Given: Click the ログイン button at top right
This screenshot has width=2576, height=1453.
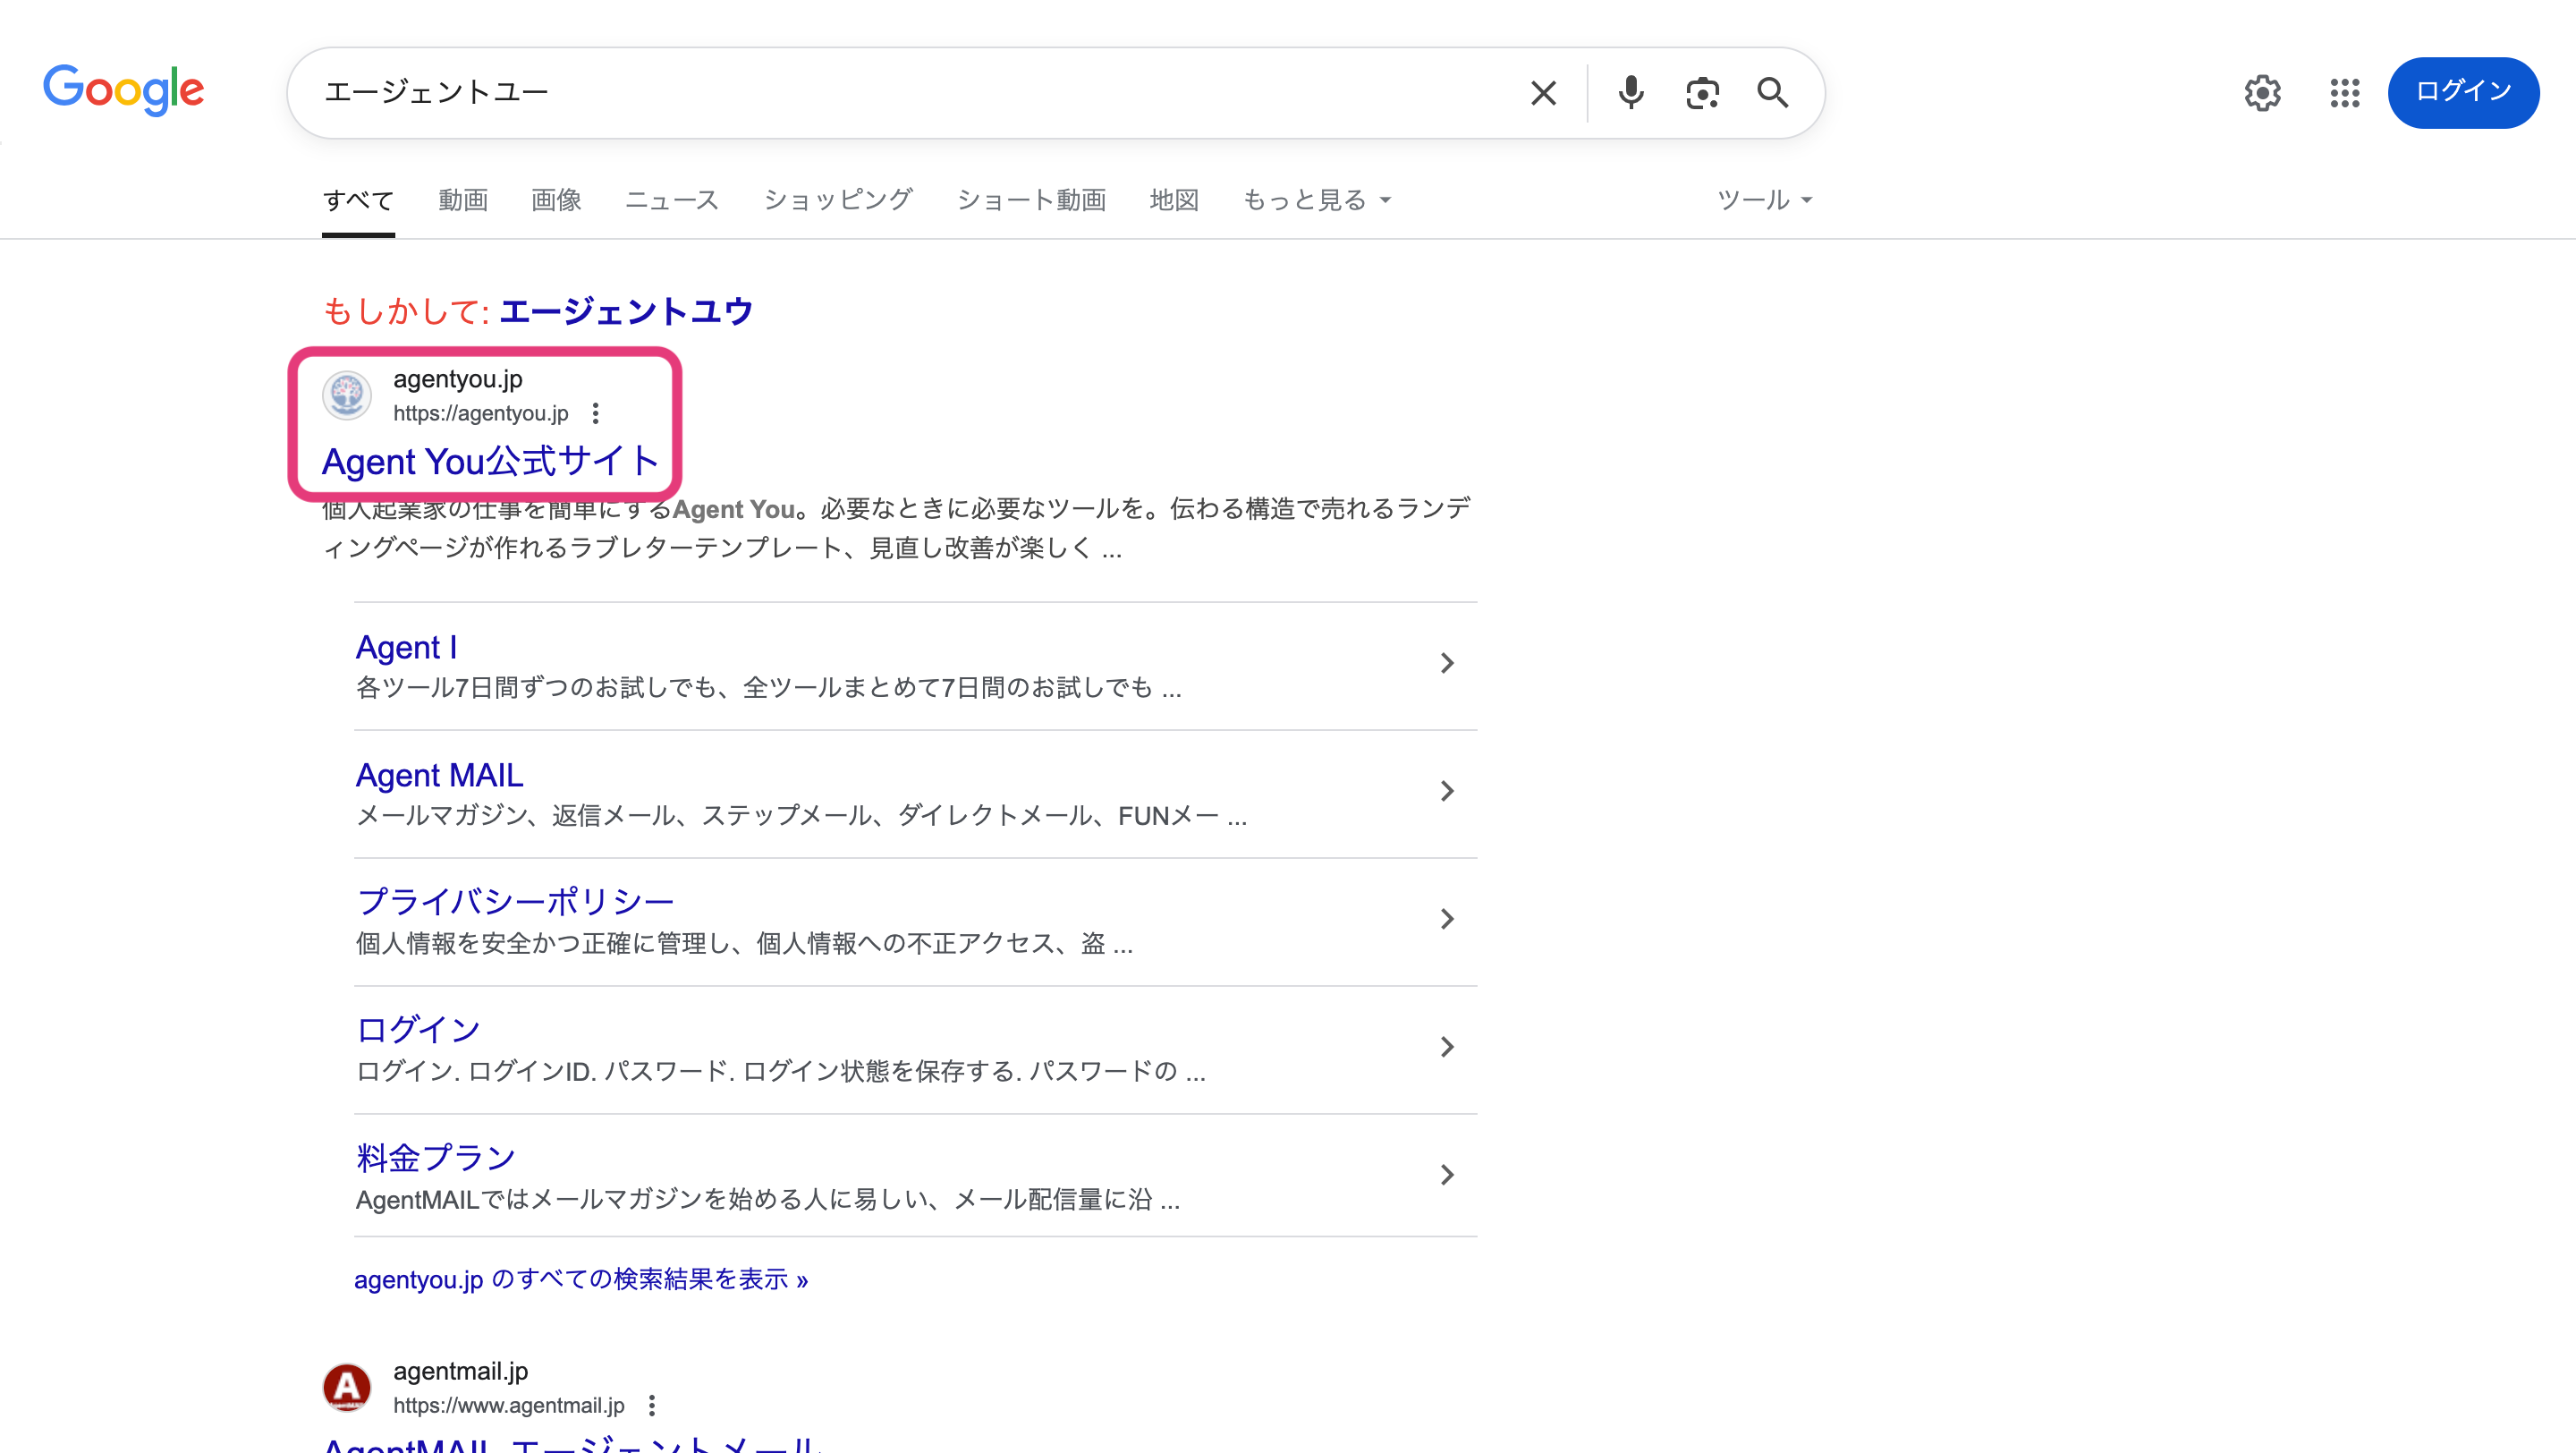Looking at the screenshot, I should point(2463,92).
